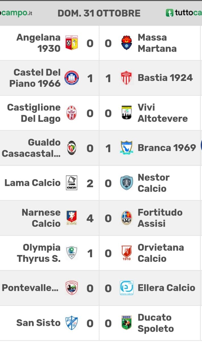The width and height of the screenshot is (202, 347).
Task: Click the San Sisto team crest
Action: 72,323
